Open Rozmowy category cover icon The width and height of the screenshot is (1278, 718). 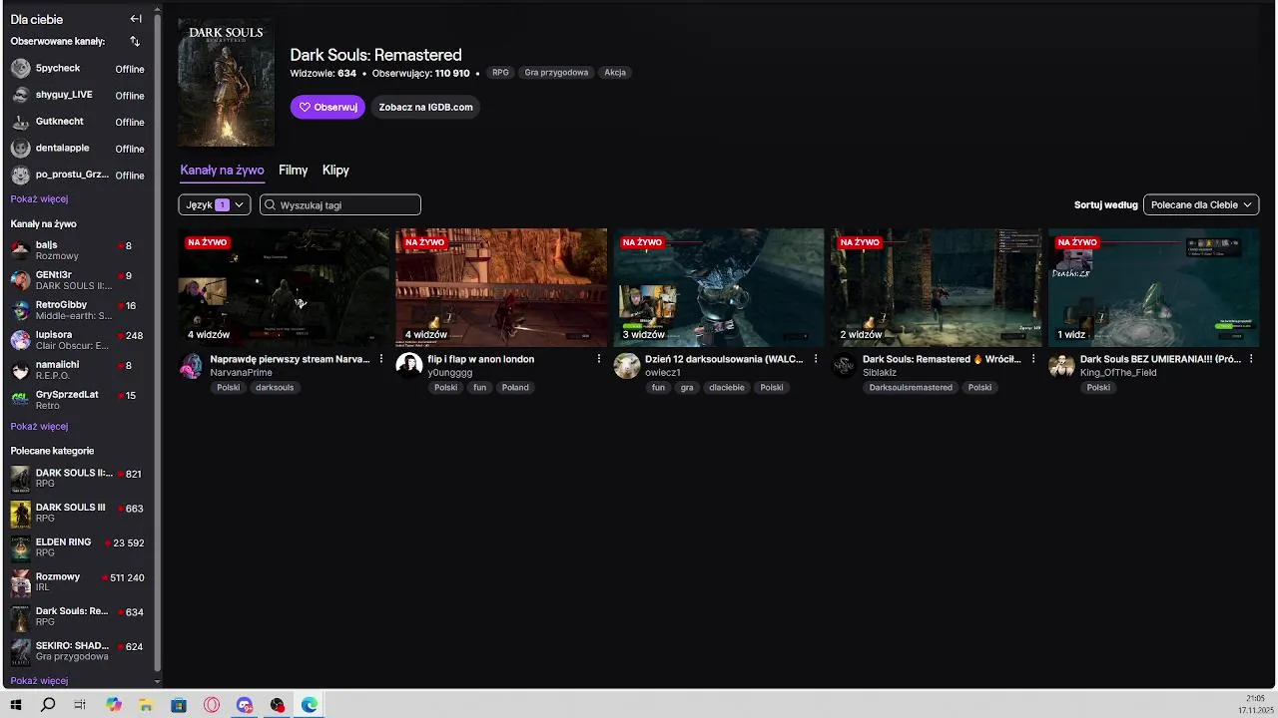pyautogui.click(x=20, y=583)
